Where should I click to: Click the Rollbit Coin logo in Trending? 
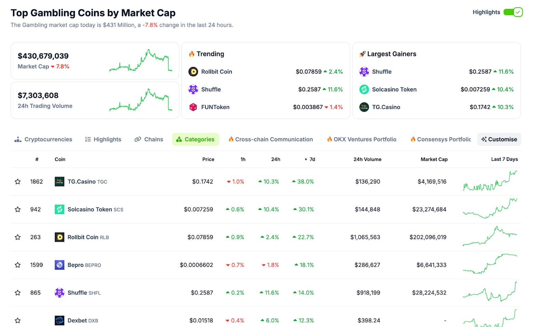tap(193, 72)
